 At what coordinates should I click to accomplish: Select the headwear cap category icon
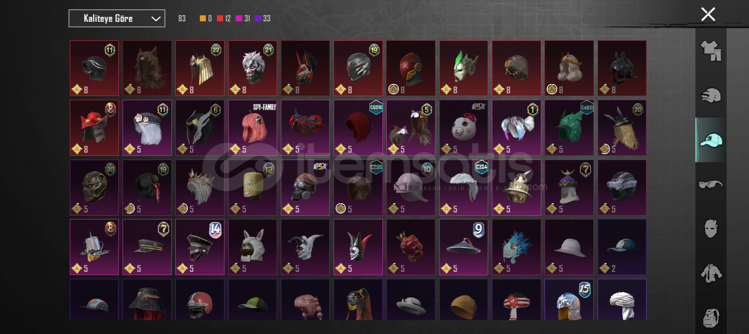tap(711, 140)
